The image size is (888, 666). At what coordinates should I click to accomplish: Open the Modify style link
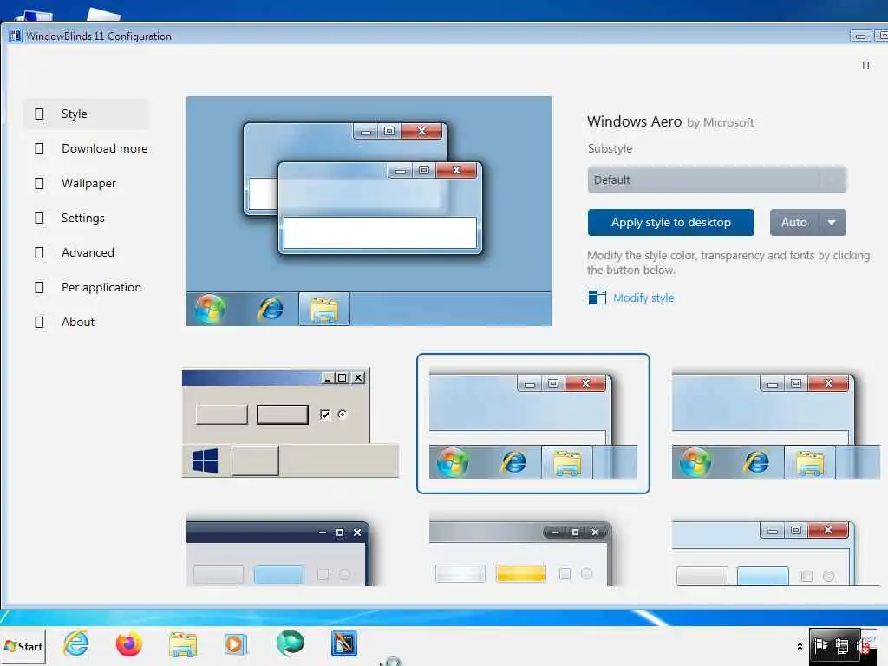click(643, 298)
